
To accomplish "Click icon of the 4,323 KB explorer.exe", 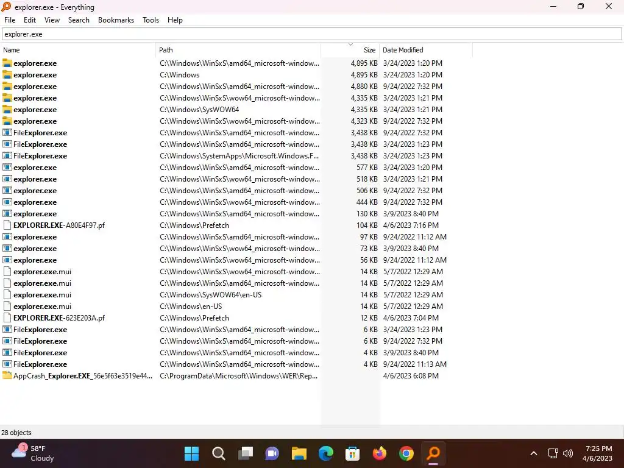I will tap(7, 121).
